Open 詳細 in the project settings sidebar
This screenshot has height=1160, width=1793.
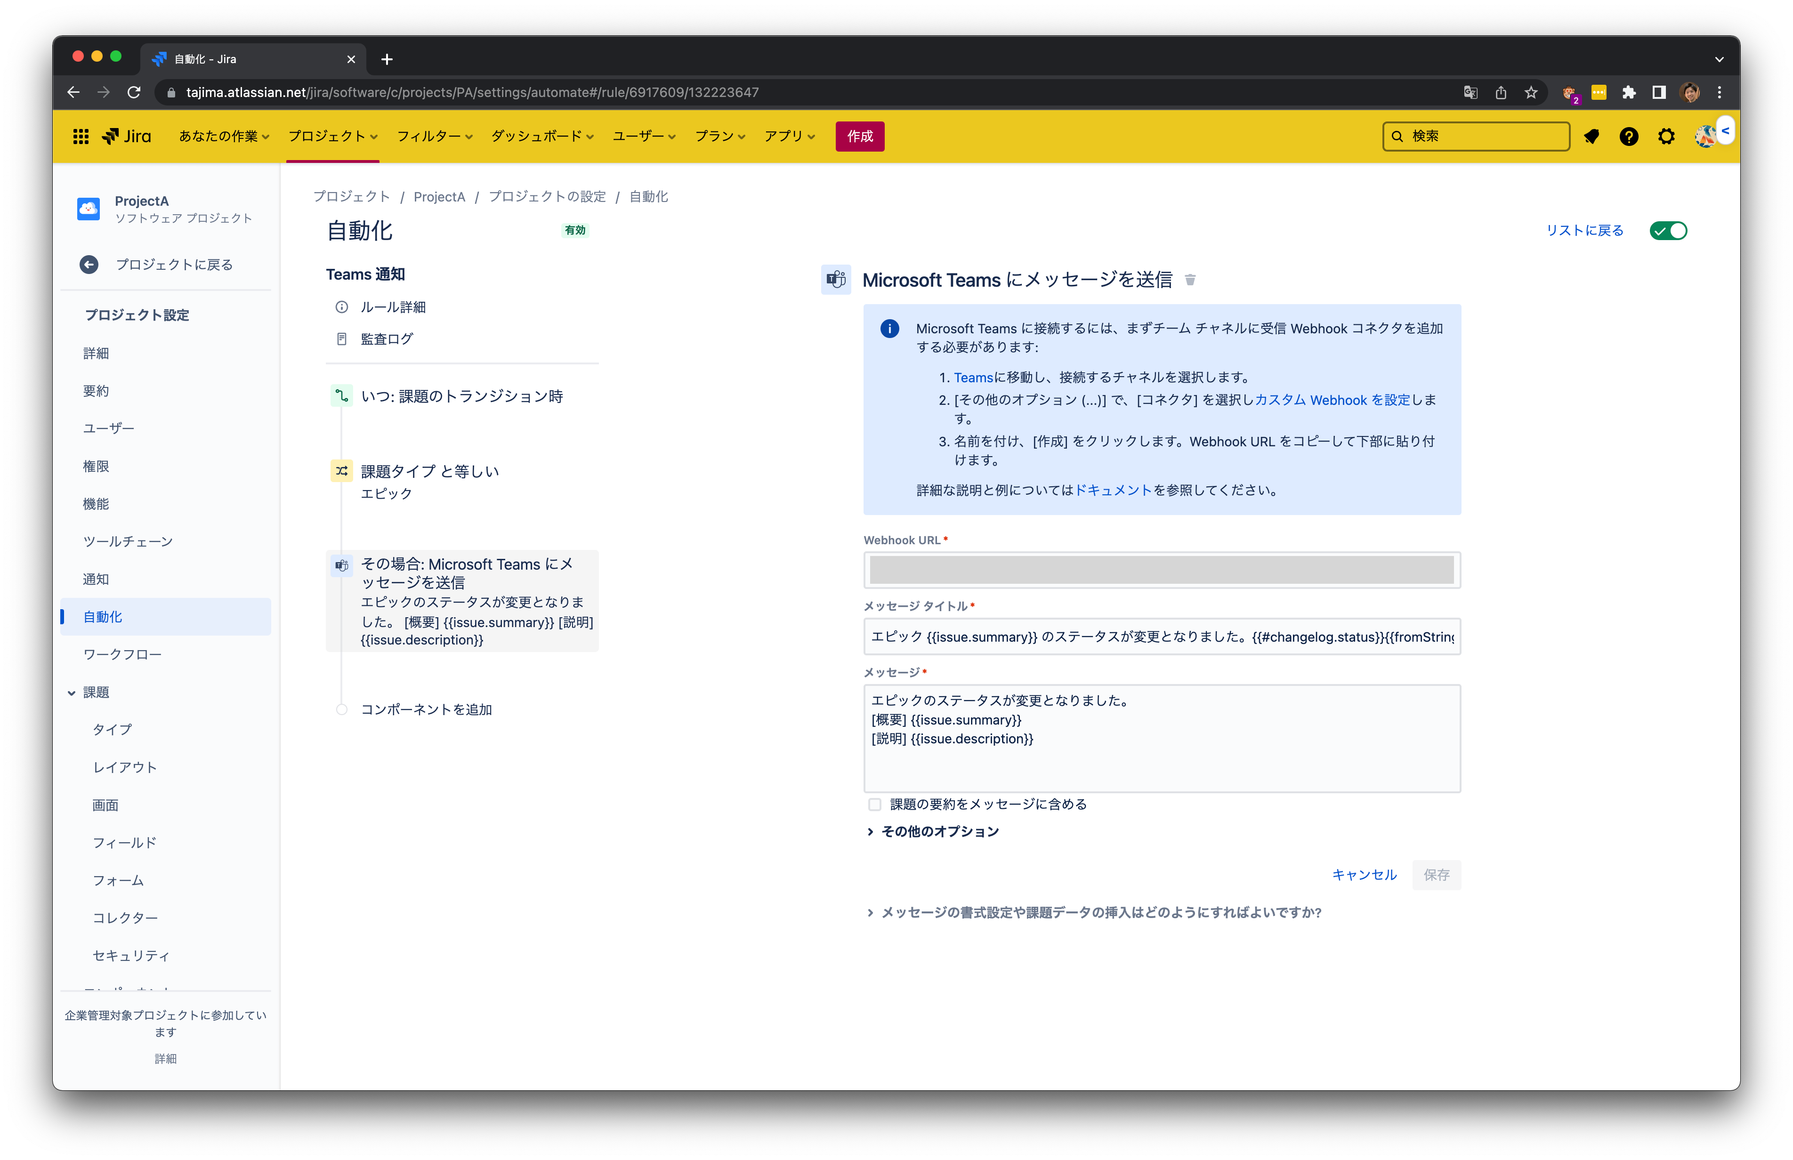[x=96, y=354]
